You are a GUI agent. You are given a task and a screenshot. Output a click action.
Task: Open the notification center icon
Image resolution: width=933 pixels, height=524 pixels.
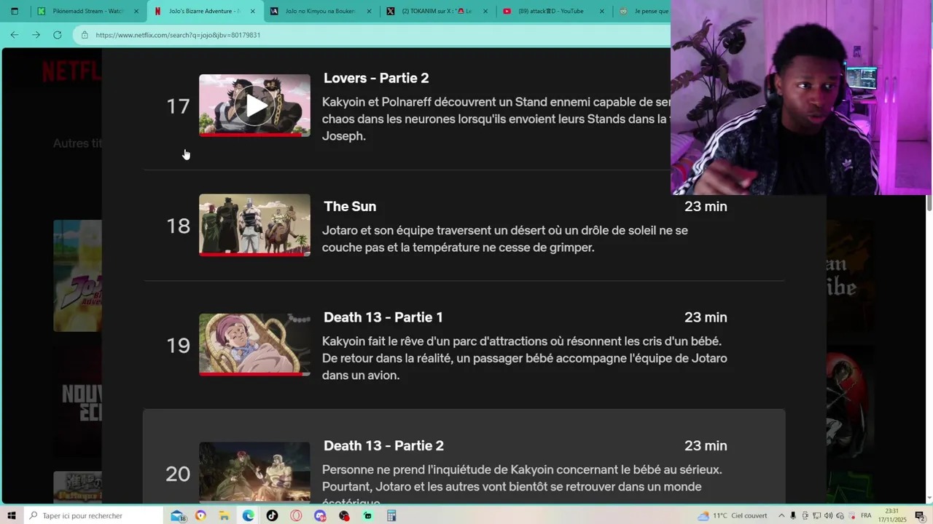(x=920, y=515)
